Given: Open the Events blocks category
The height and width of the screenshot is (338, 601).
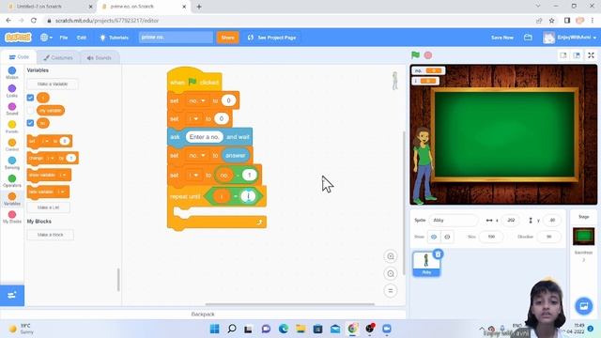Looking at the screenshot, I should tap(12, 127).
